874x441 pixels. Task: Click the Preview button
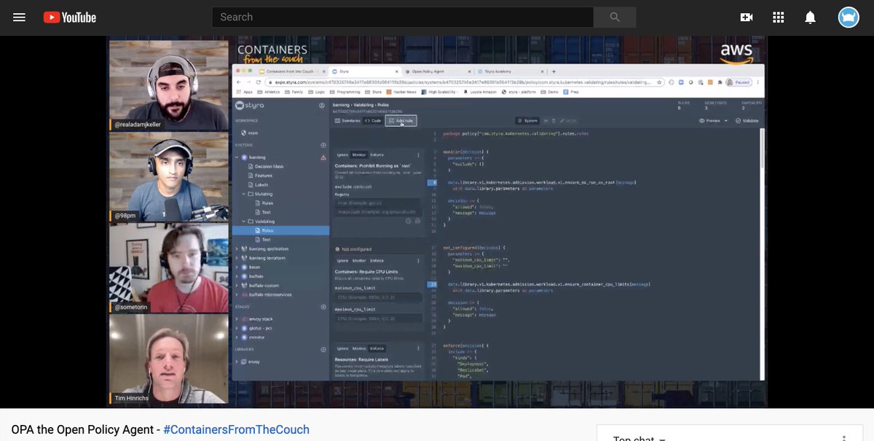point(709,120)
